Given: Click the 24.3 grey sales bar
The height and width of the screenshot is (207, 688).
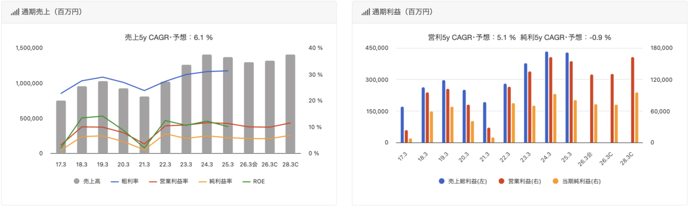Looking at the screenshot, I should pyautogui.click(x=207, y=104).
